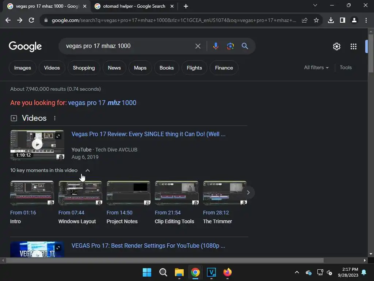Expand the All filters dropdown
This screenshot has height=281, width=374.
click(x=316, y=68)
